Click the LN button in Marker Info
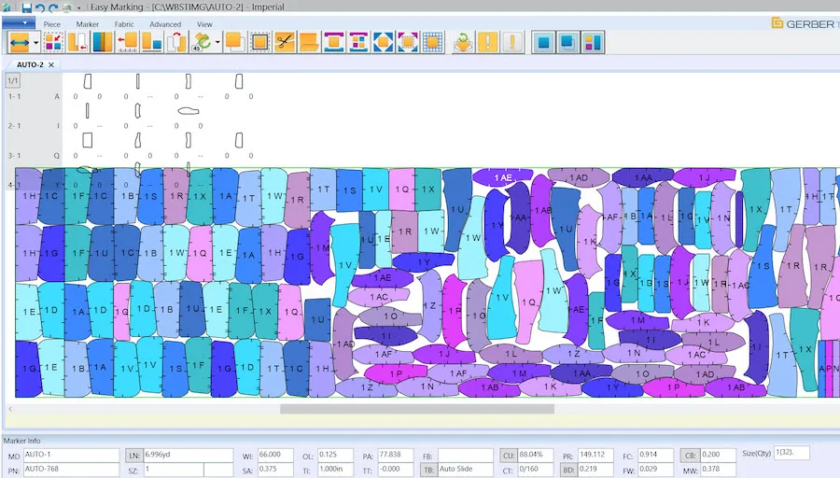The width and height of the screenshot is (840, 478). pyautogui.click(x=133, y=455)
